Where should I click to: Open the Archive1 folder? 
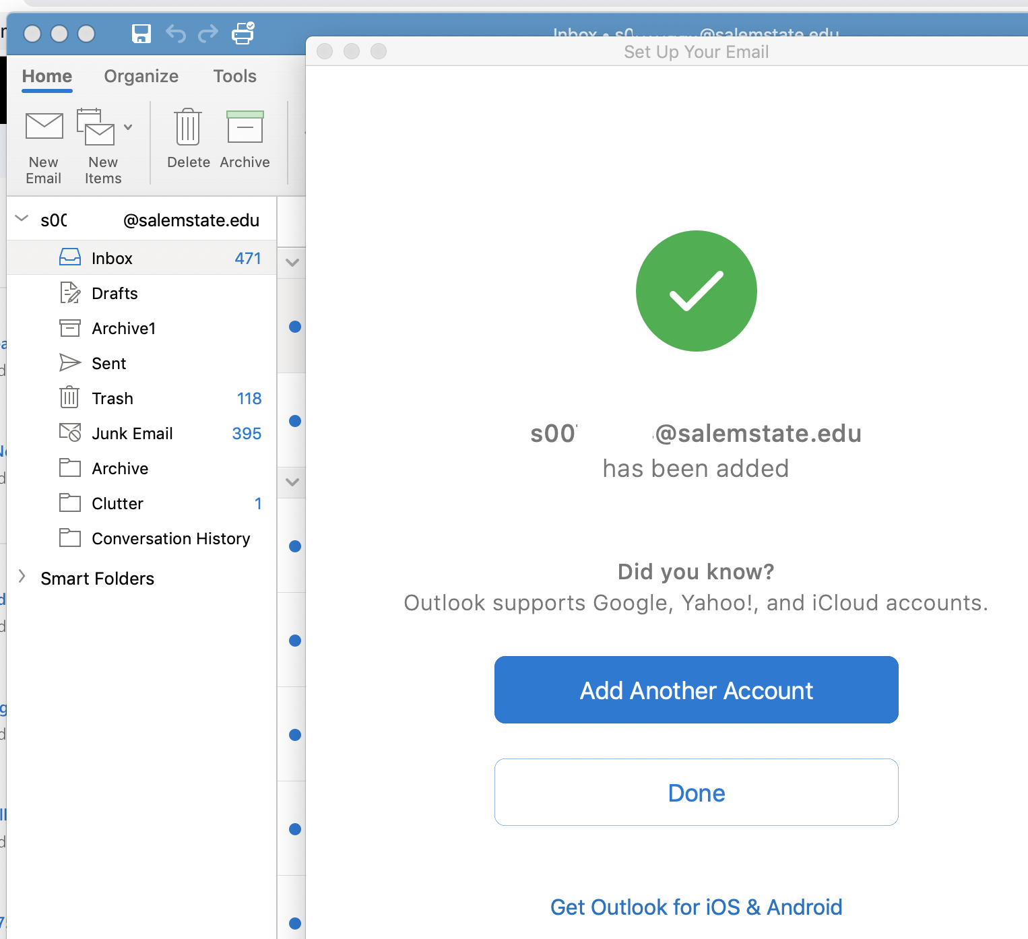(141, 328)
